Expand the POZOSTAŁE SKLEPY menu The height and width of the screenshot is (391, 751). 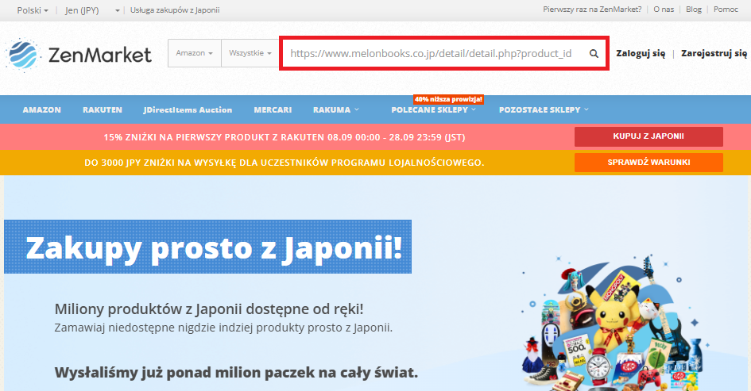coord(544,110)
